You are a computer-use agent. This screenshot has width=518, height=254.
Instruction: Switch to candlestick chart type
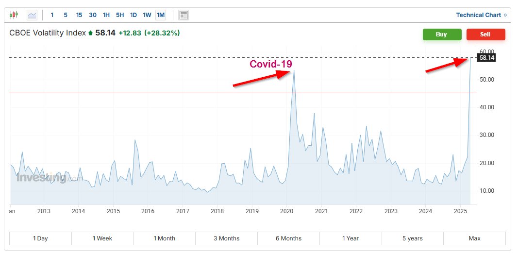(14, 15)
